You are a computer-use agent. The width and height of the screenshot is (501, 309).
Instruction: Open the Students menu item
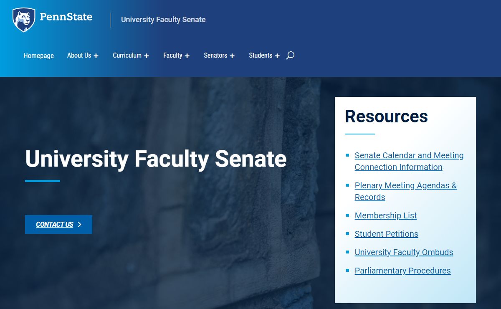(x=261, y=55)
